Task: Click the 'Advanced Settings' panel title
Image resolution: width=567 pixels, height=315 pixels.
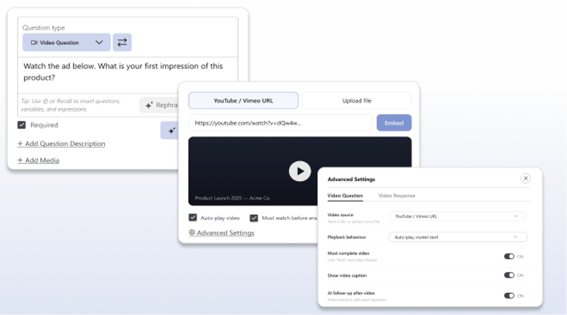Action: click(x=351, y=179)
